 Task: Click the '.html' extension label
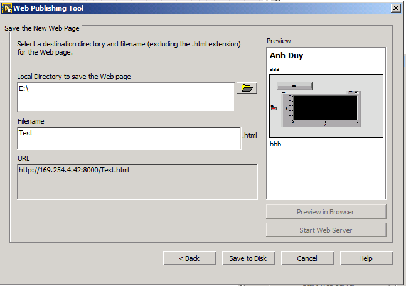click(x=250, y=135)
